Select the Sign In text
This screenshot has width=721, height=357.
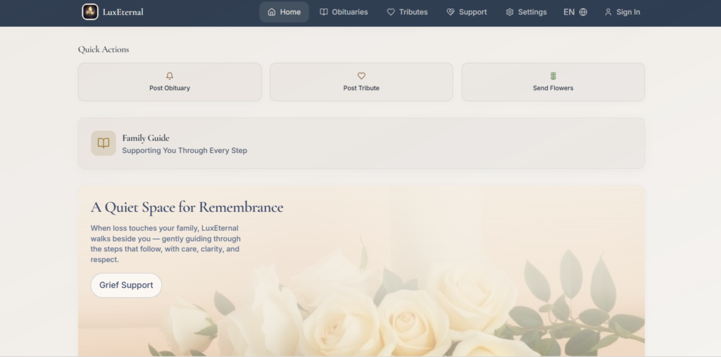click(628, 12)
